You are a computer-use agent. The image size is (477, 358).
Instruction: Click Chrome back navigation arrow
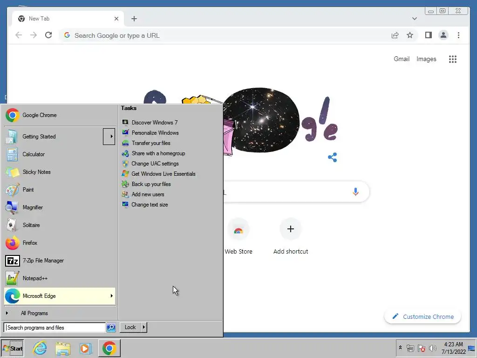pos(19,35)
